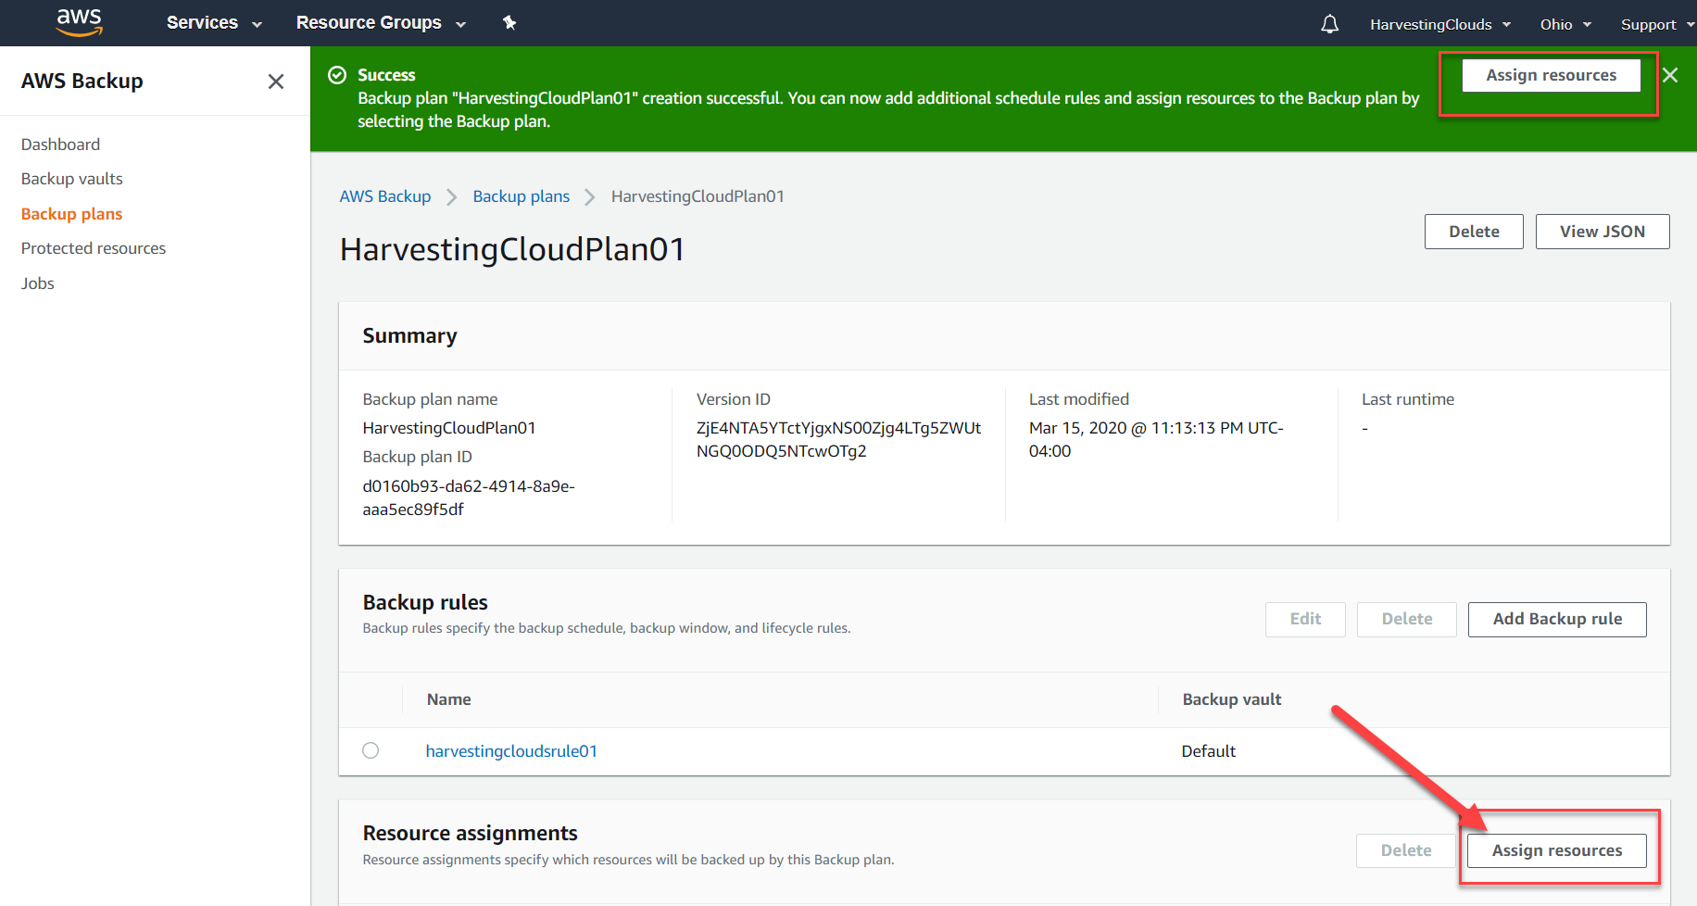Click the Backup plans breadcrumb link

pyautogui.click(x=522, y=196)
